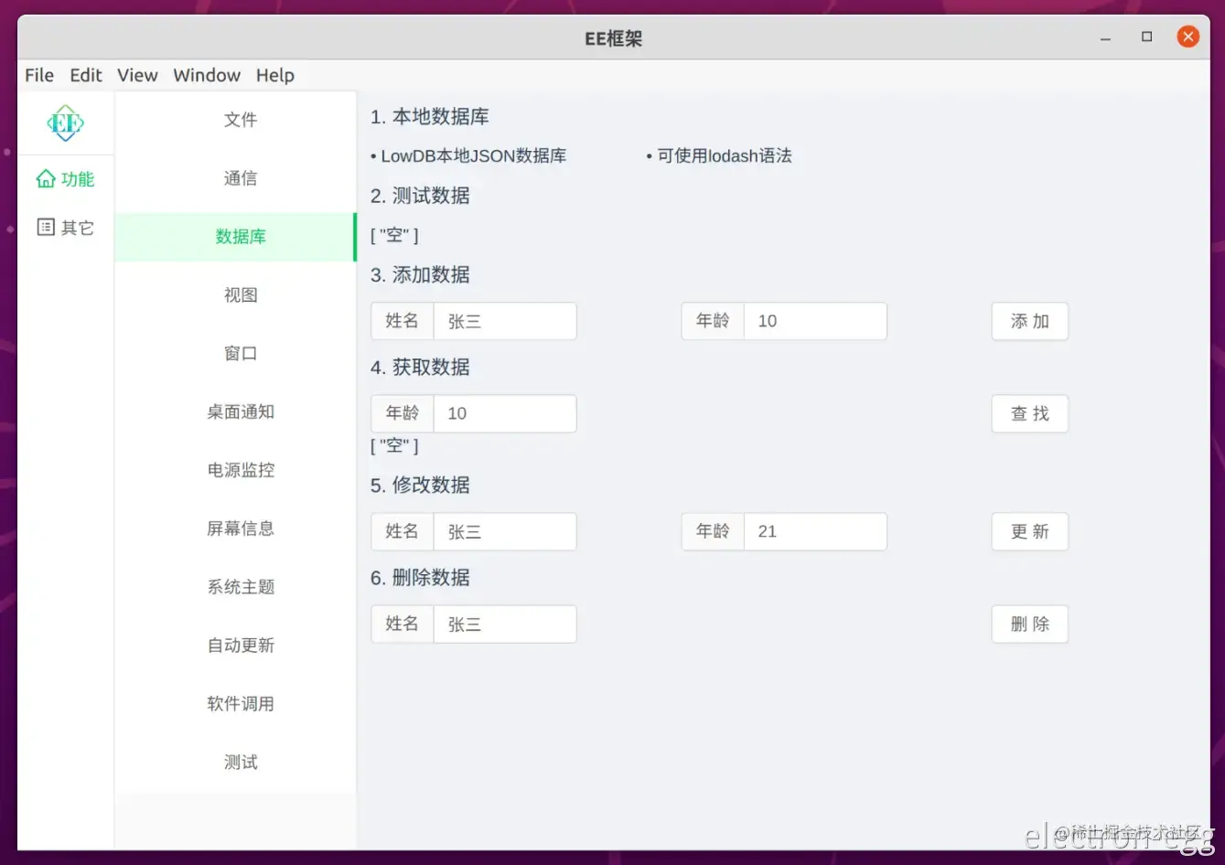This screenshot has width=1225, height=865.
Task: Select the 功能 home icon entry
Action: (65, 179)
